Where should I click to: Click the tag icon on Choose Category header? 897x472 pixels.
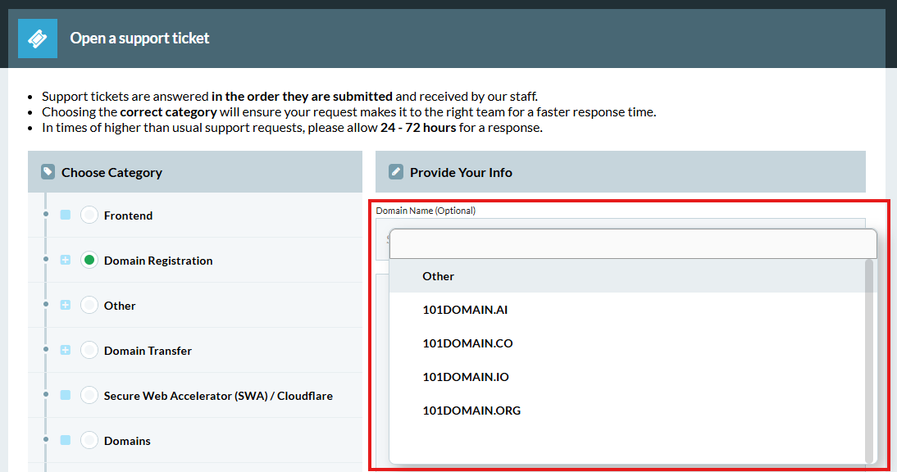click(x=48, y=171)
